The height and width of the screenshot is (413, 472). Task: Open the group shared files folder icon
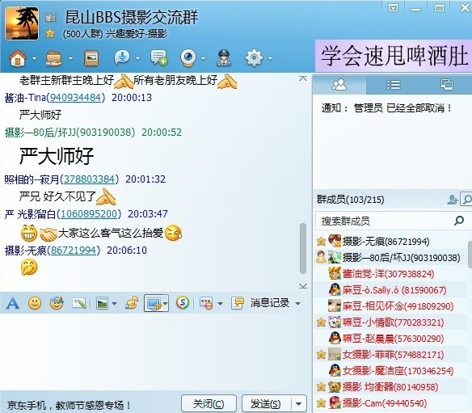54,58
